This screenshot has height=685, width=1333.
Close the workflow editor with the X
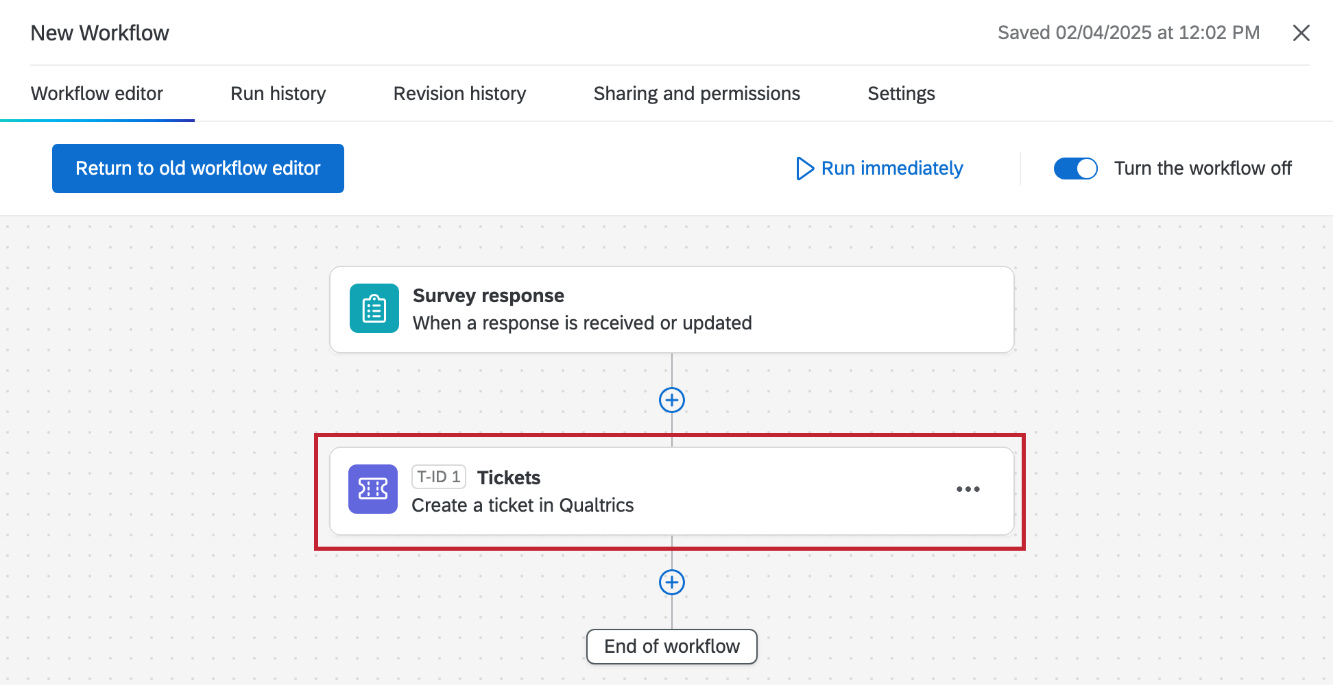1301,32
